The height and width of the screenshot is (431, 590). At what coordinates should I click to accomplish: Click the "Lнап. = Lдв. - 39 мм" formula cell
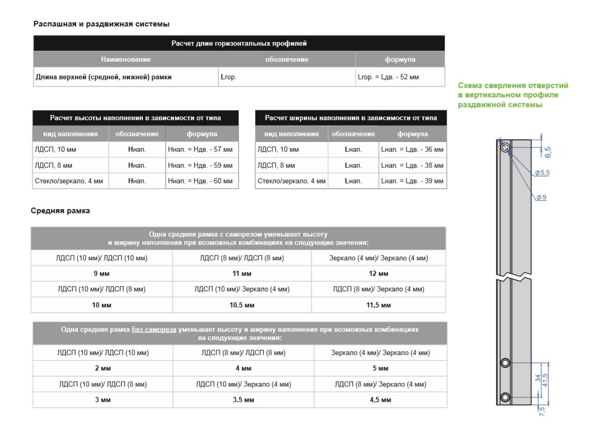(412, 181)
